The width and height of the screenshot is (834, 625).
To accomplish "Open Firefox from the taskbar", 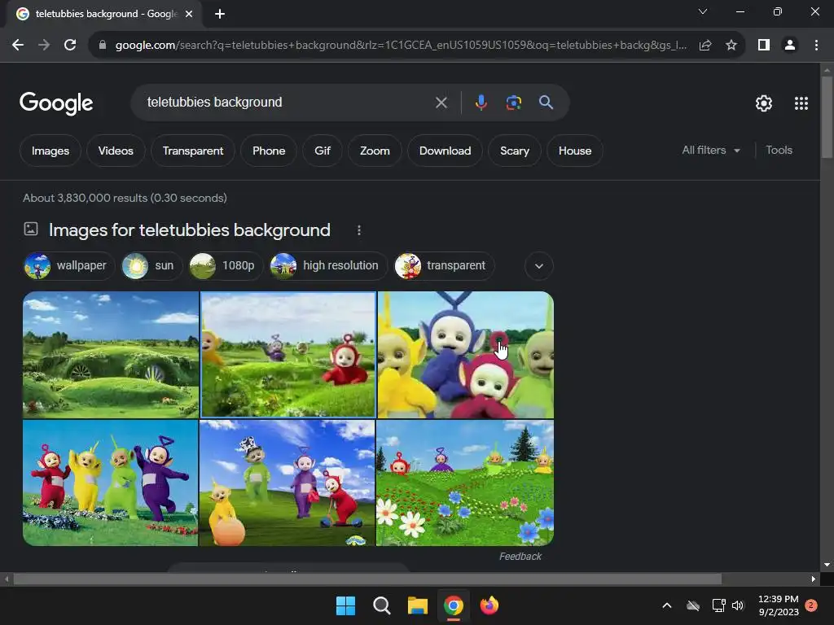I will click(489, 605).
